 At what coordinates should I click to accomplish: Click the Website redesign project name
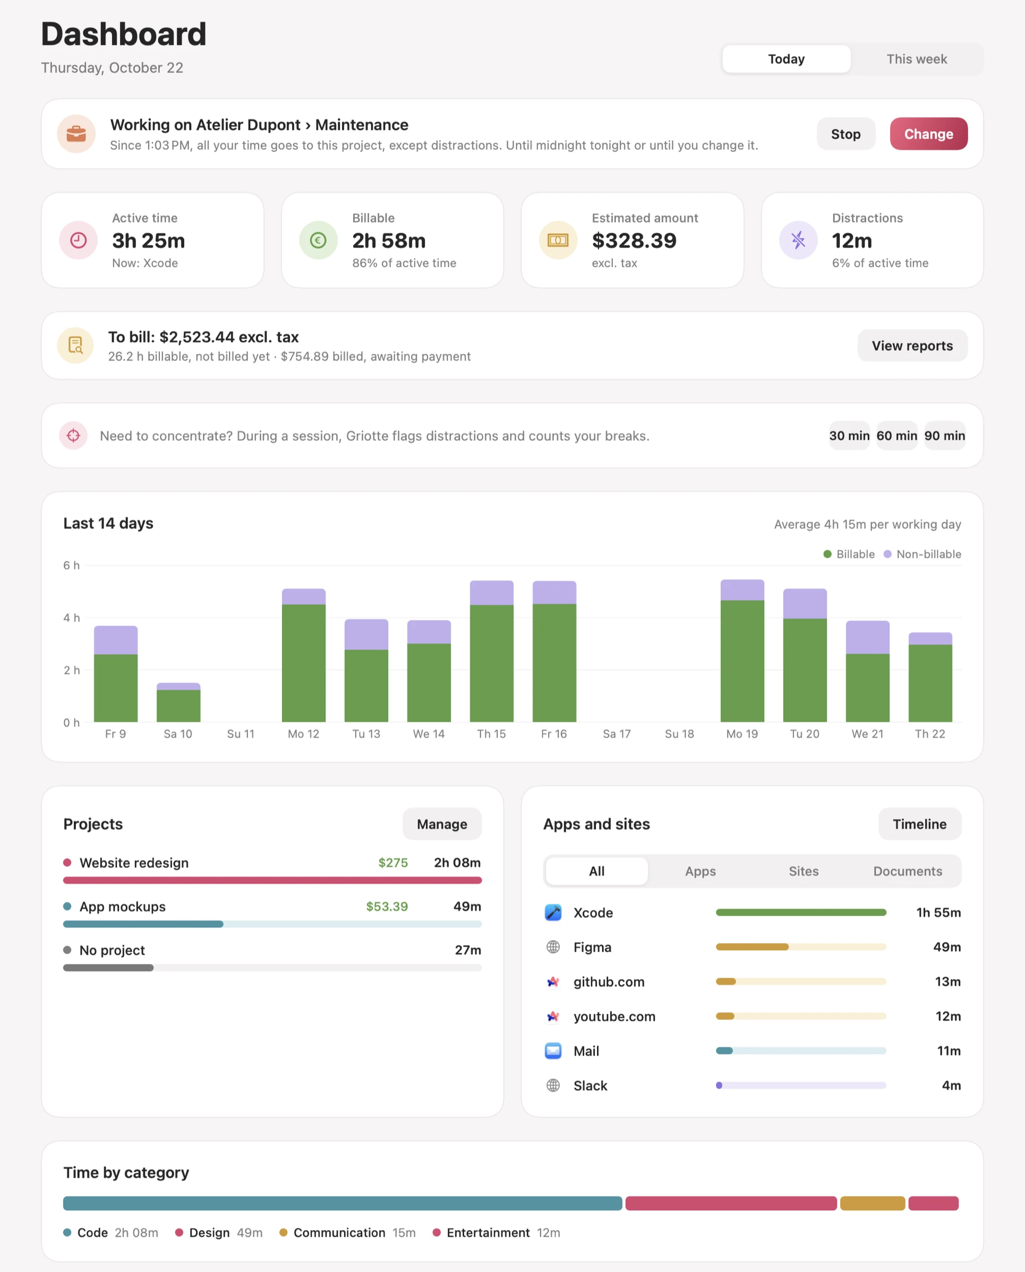point(134,863)
